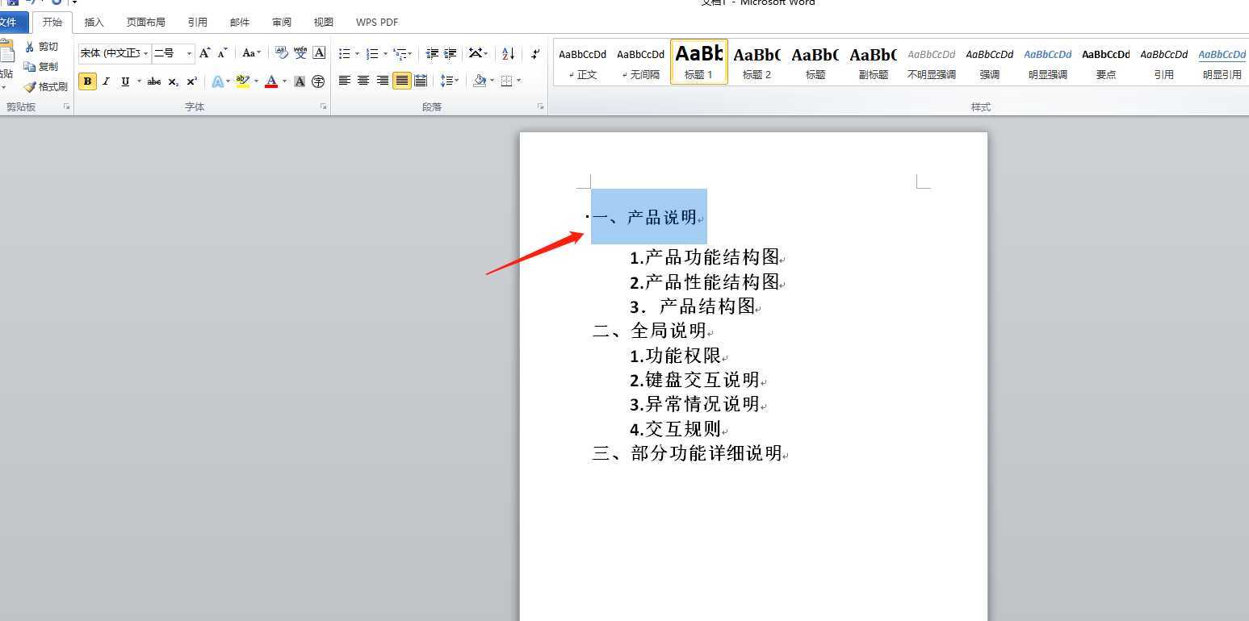
Task: Switch to the 页面布局 (Page Layout) tab
Action: tap(145, 23)
